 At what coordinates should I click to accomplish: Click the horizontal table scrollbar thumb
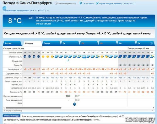34,108
